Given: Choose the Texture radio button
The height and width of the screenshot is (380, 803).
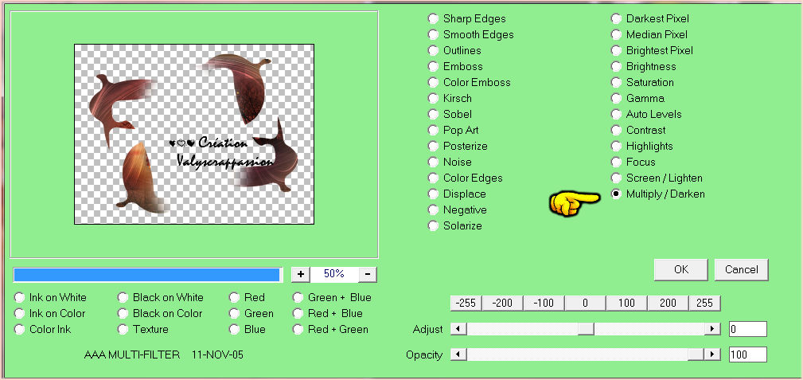Looking at the screenshot, I should [123, 329].
